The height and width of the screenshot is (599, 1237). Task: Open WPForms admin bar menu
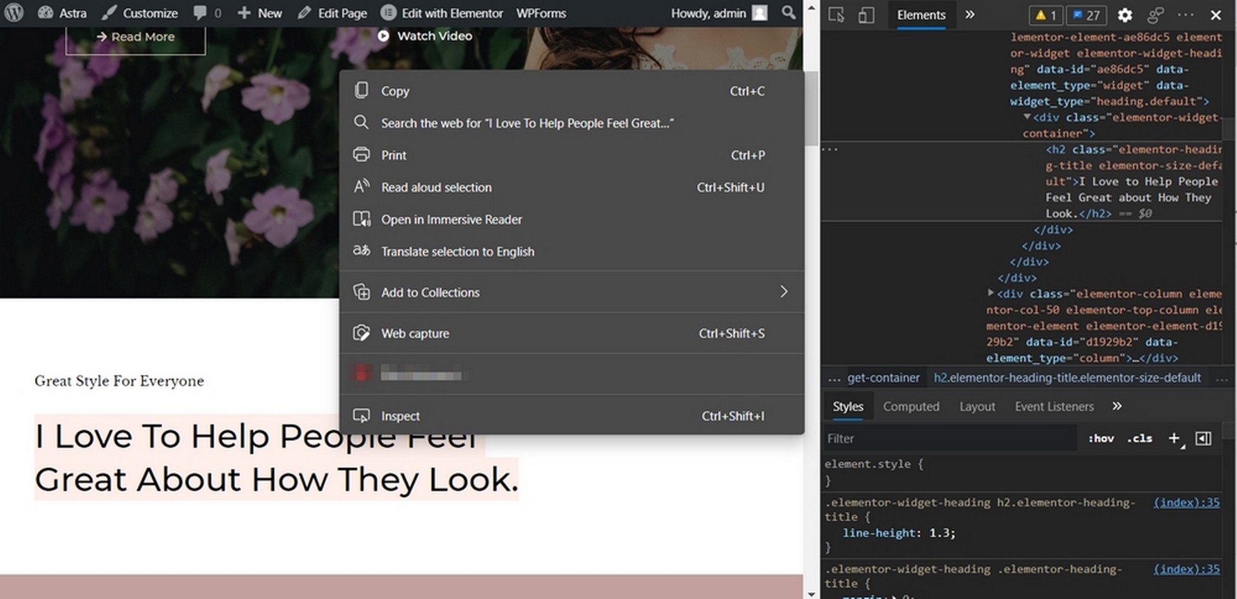coord(541,13)
